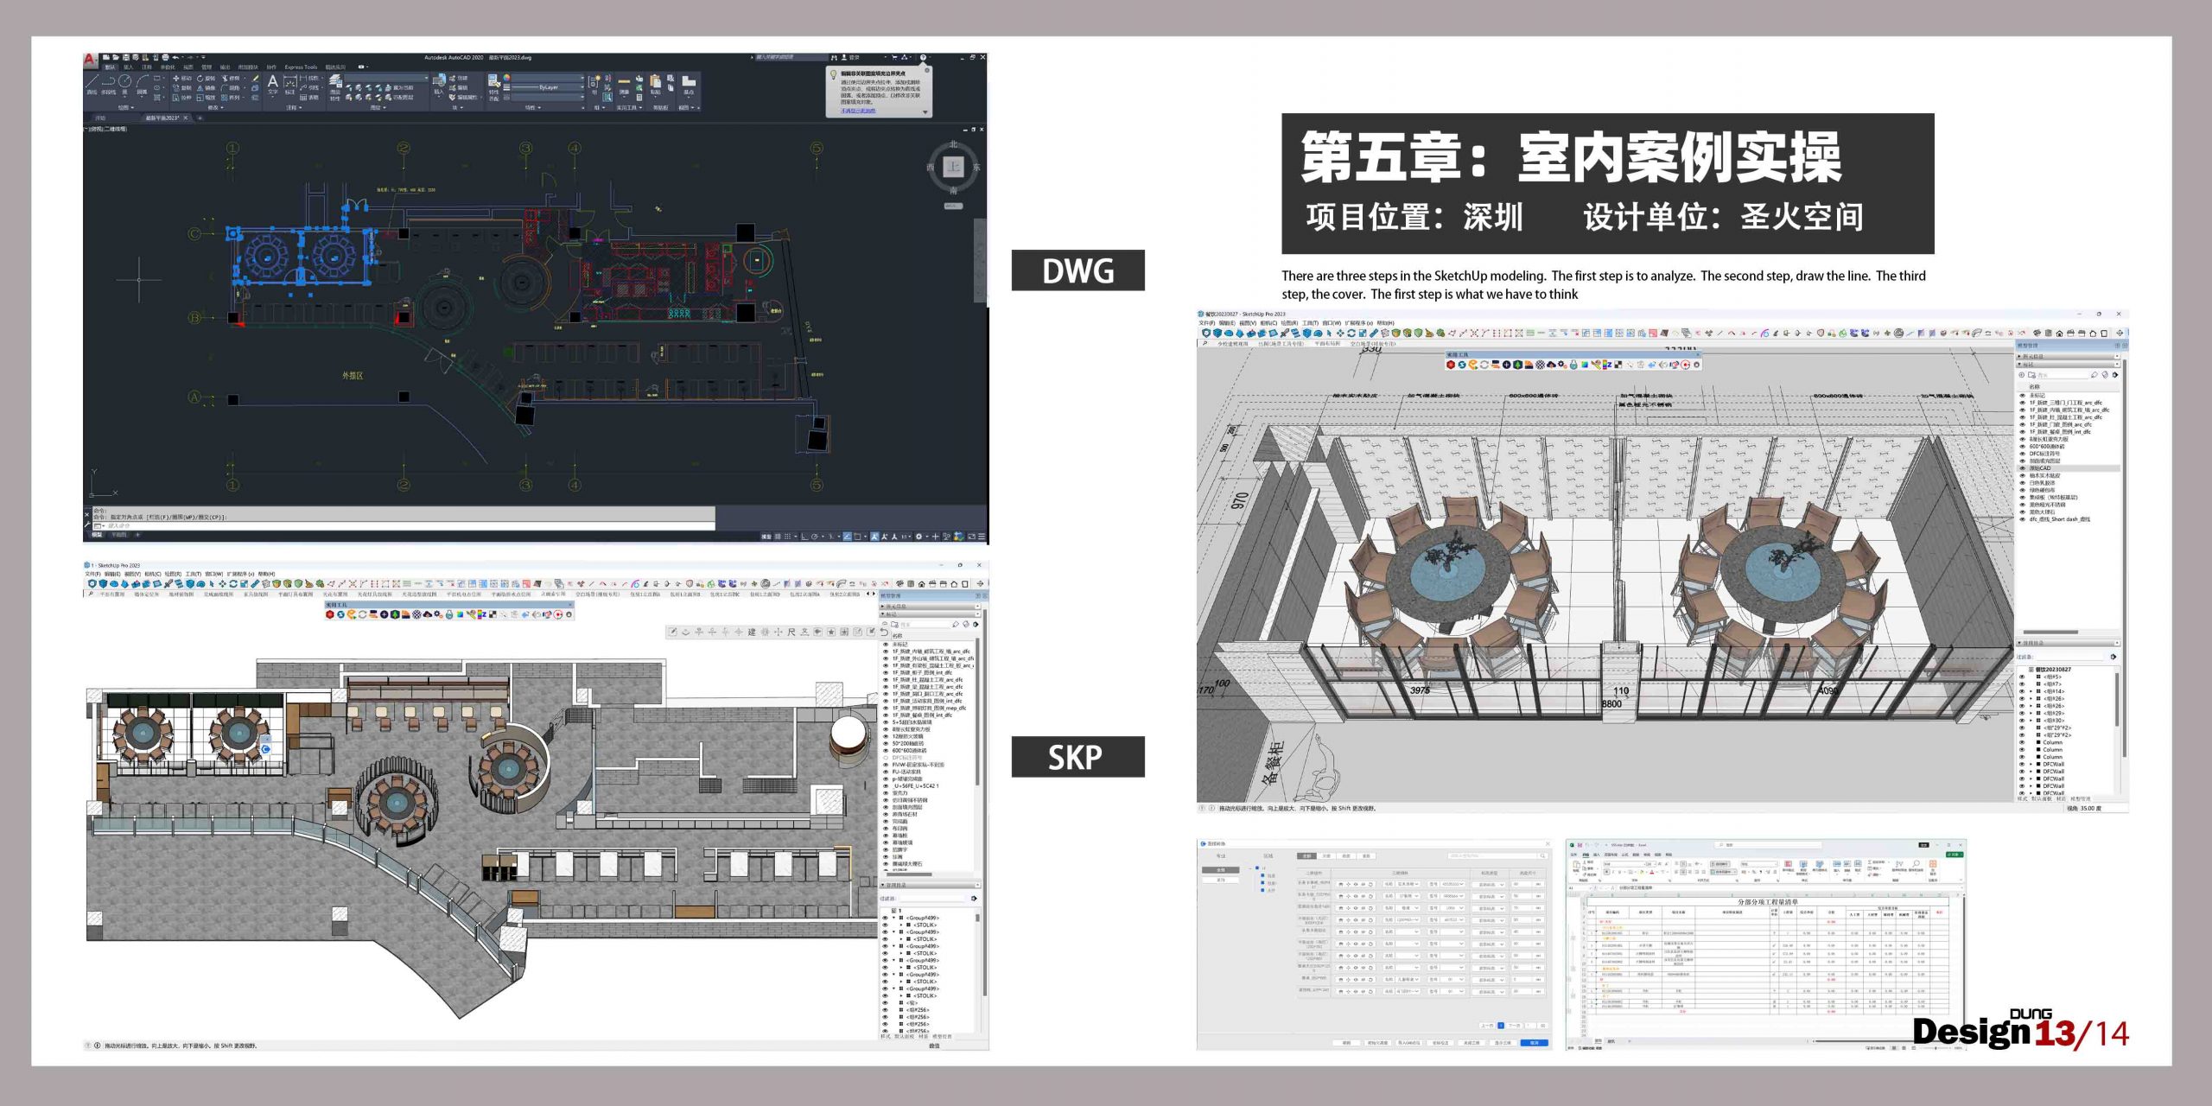The image size is (2212, 1106).
Task: Expand first '<Group#499>' in left SketchUp outliner
Action: pyautogui.click(x=893, y=918)
